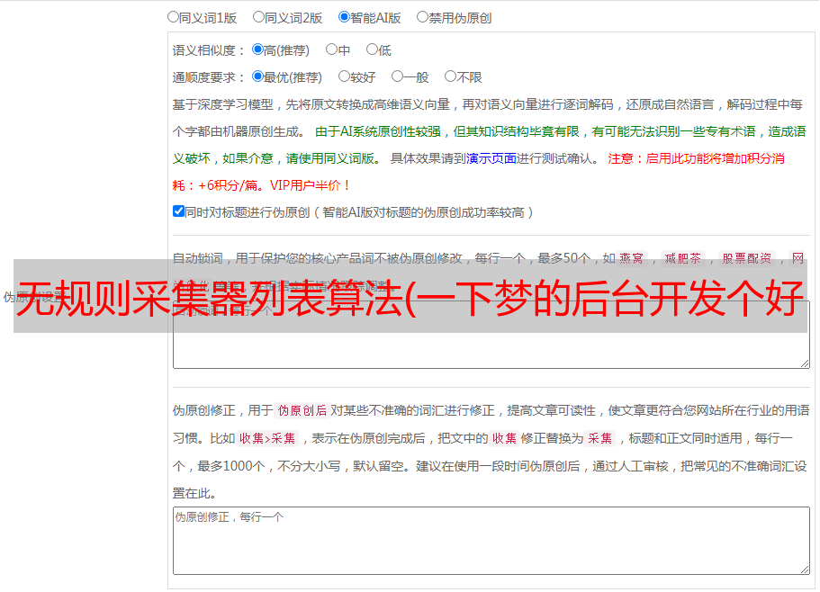Set 通顺度要求 to 最优(推荐)
This screenshot has width=820, height=592.
pos(257,76)
